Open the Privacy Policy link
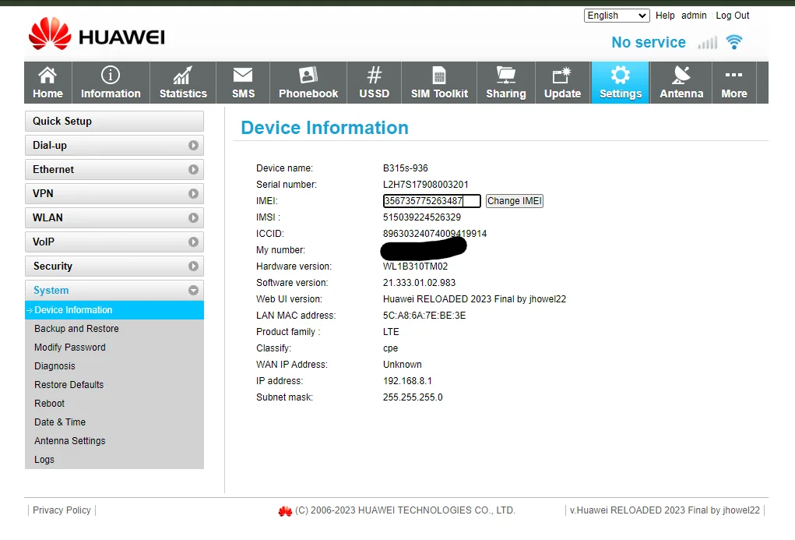Screen dimensions: 795x540 coord(62,510)
